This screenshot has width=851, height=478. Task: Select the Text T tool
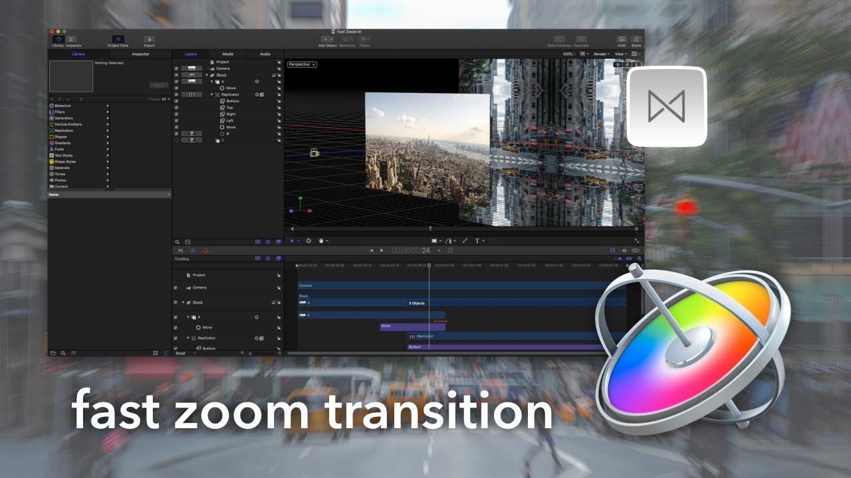pos(477,241)
